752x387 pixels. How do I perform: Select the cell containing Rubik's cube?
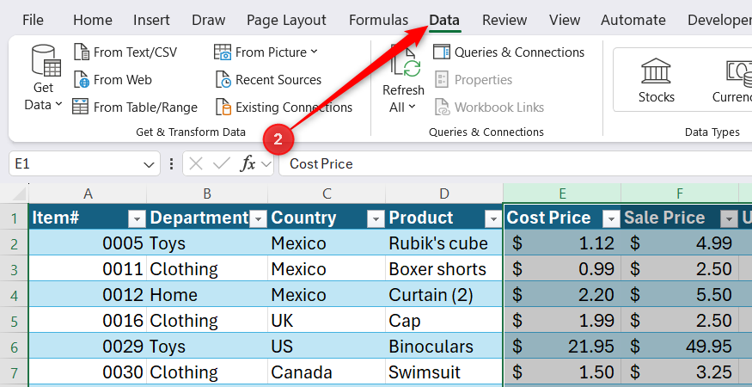coord(444,243)
